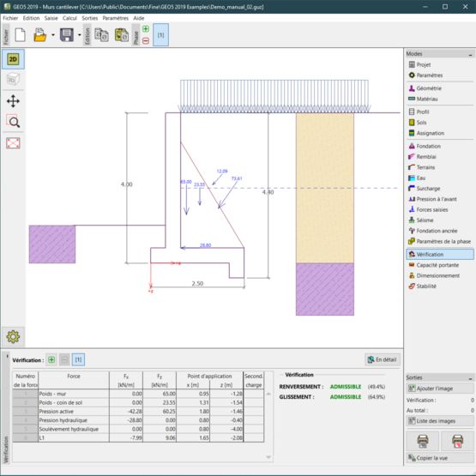The height and width of the screenshot is (476, 476).
Task: Click the save floppy disk icon
Action: (x=67, y=34)
